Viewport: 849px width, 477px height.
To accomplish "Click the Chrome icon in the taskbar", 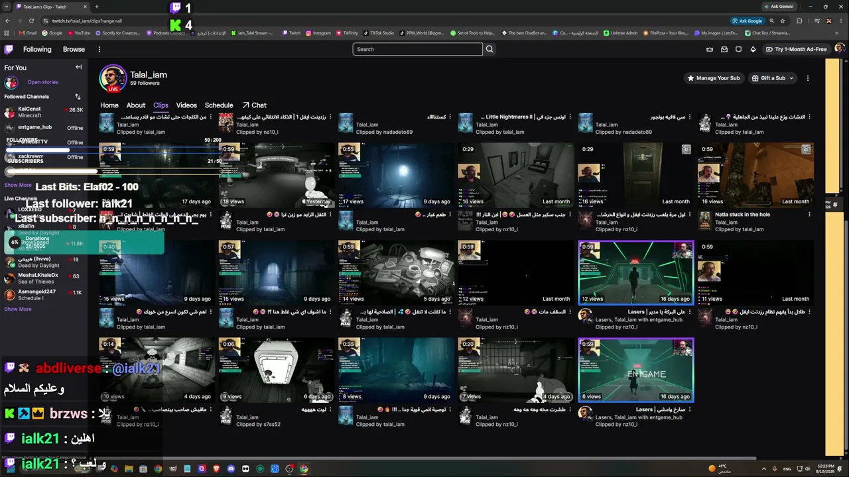I will click(304, 469).
